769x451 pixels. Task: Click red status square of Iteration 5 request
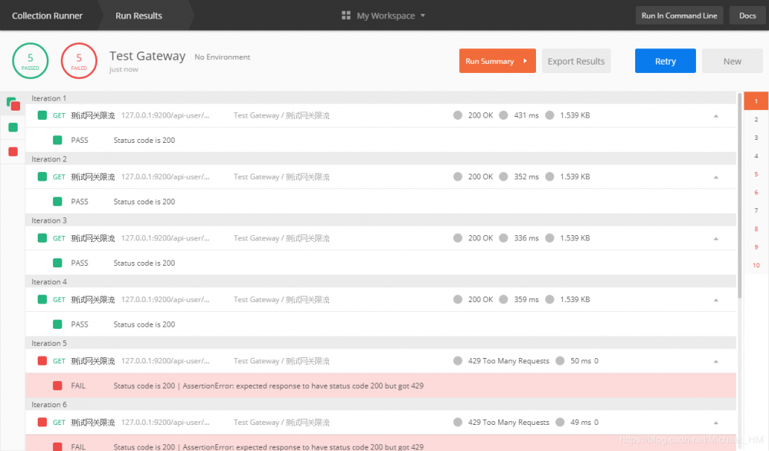tap(42, 361)
